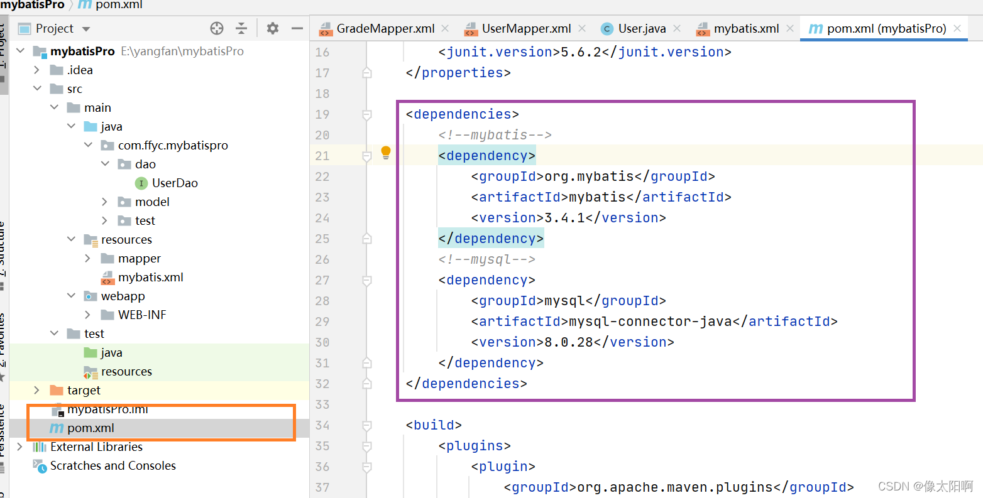Click version 8.0.28 text on line 30

pyautogui.click(x=569, y=342)
